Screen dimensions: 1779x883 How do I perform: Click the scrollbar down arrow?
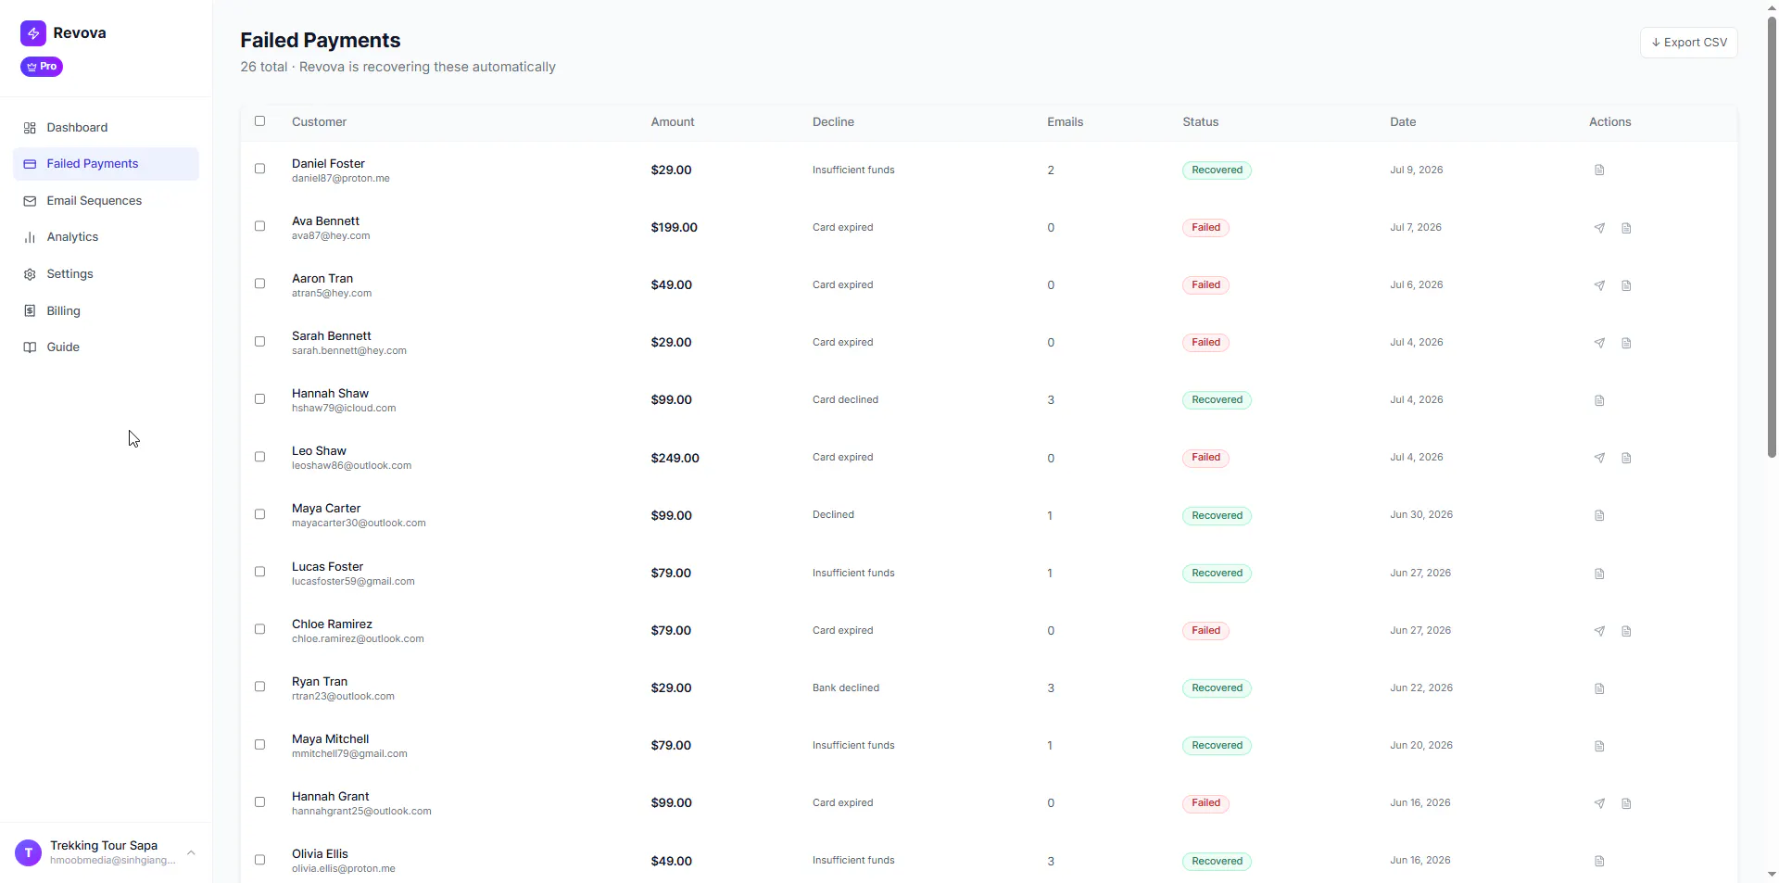pos(1772,875)
